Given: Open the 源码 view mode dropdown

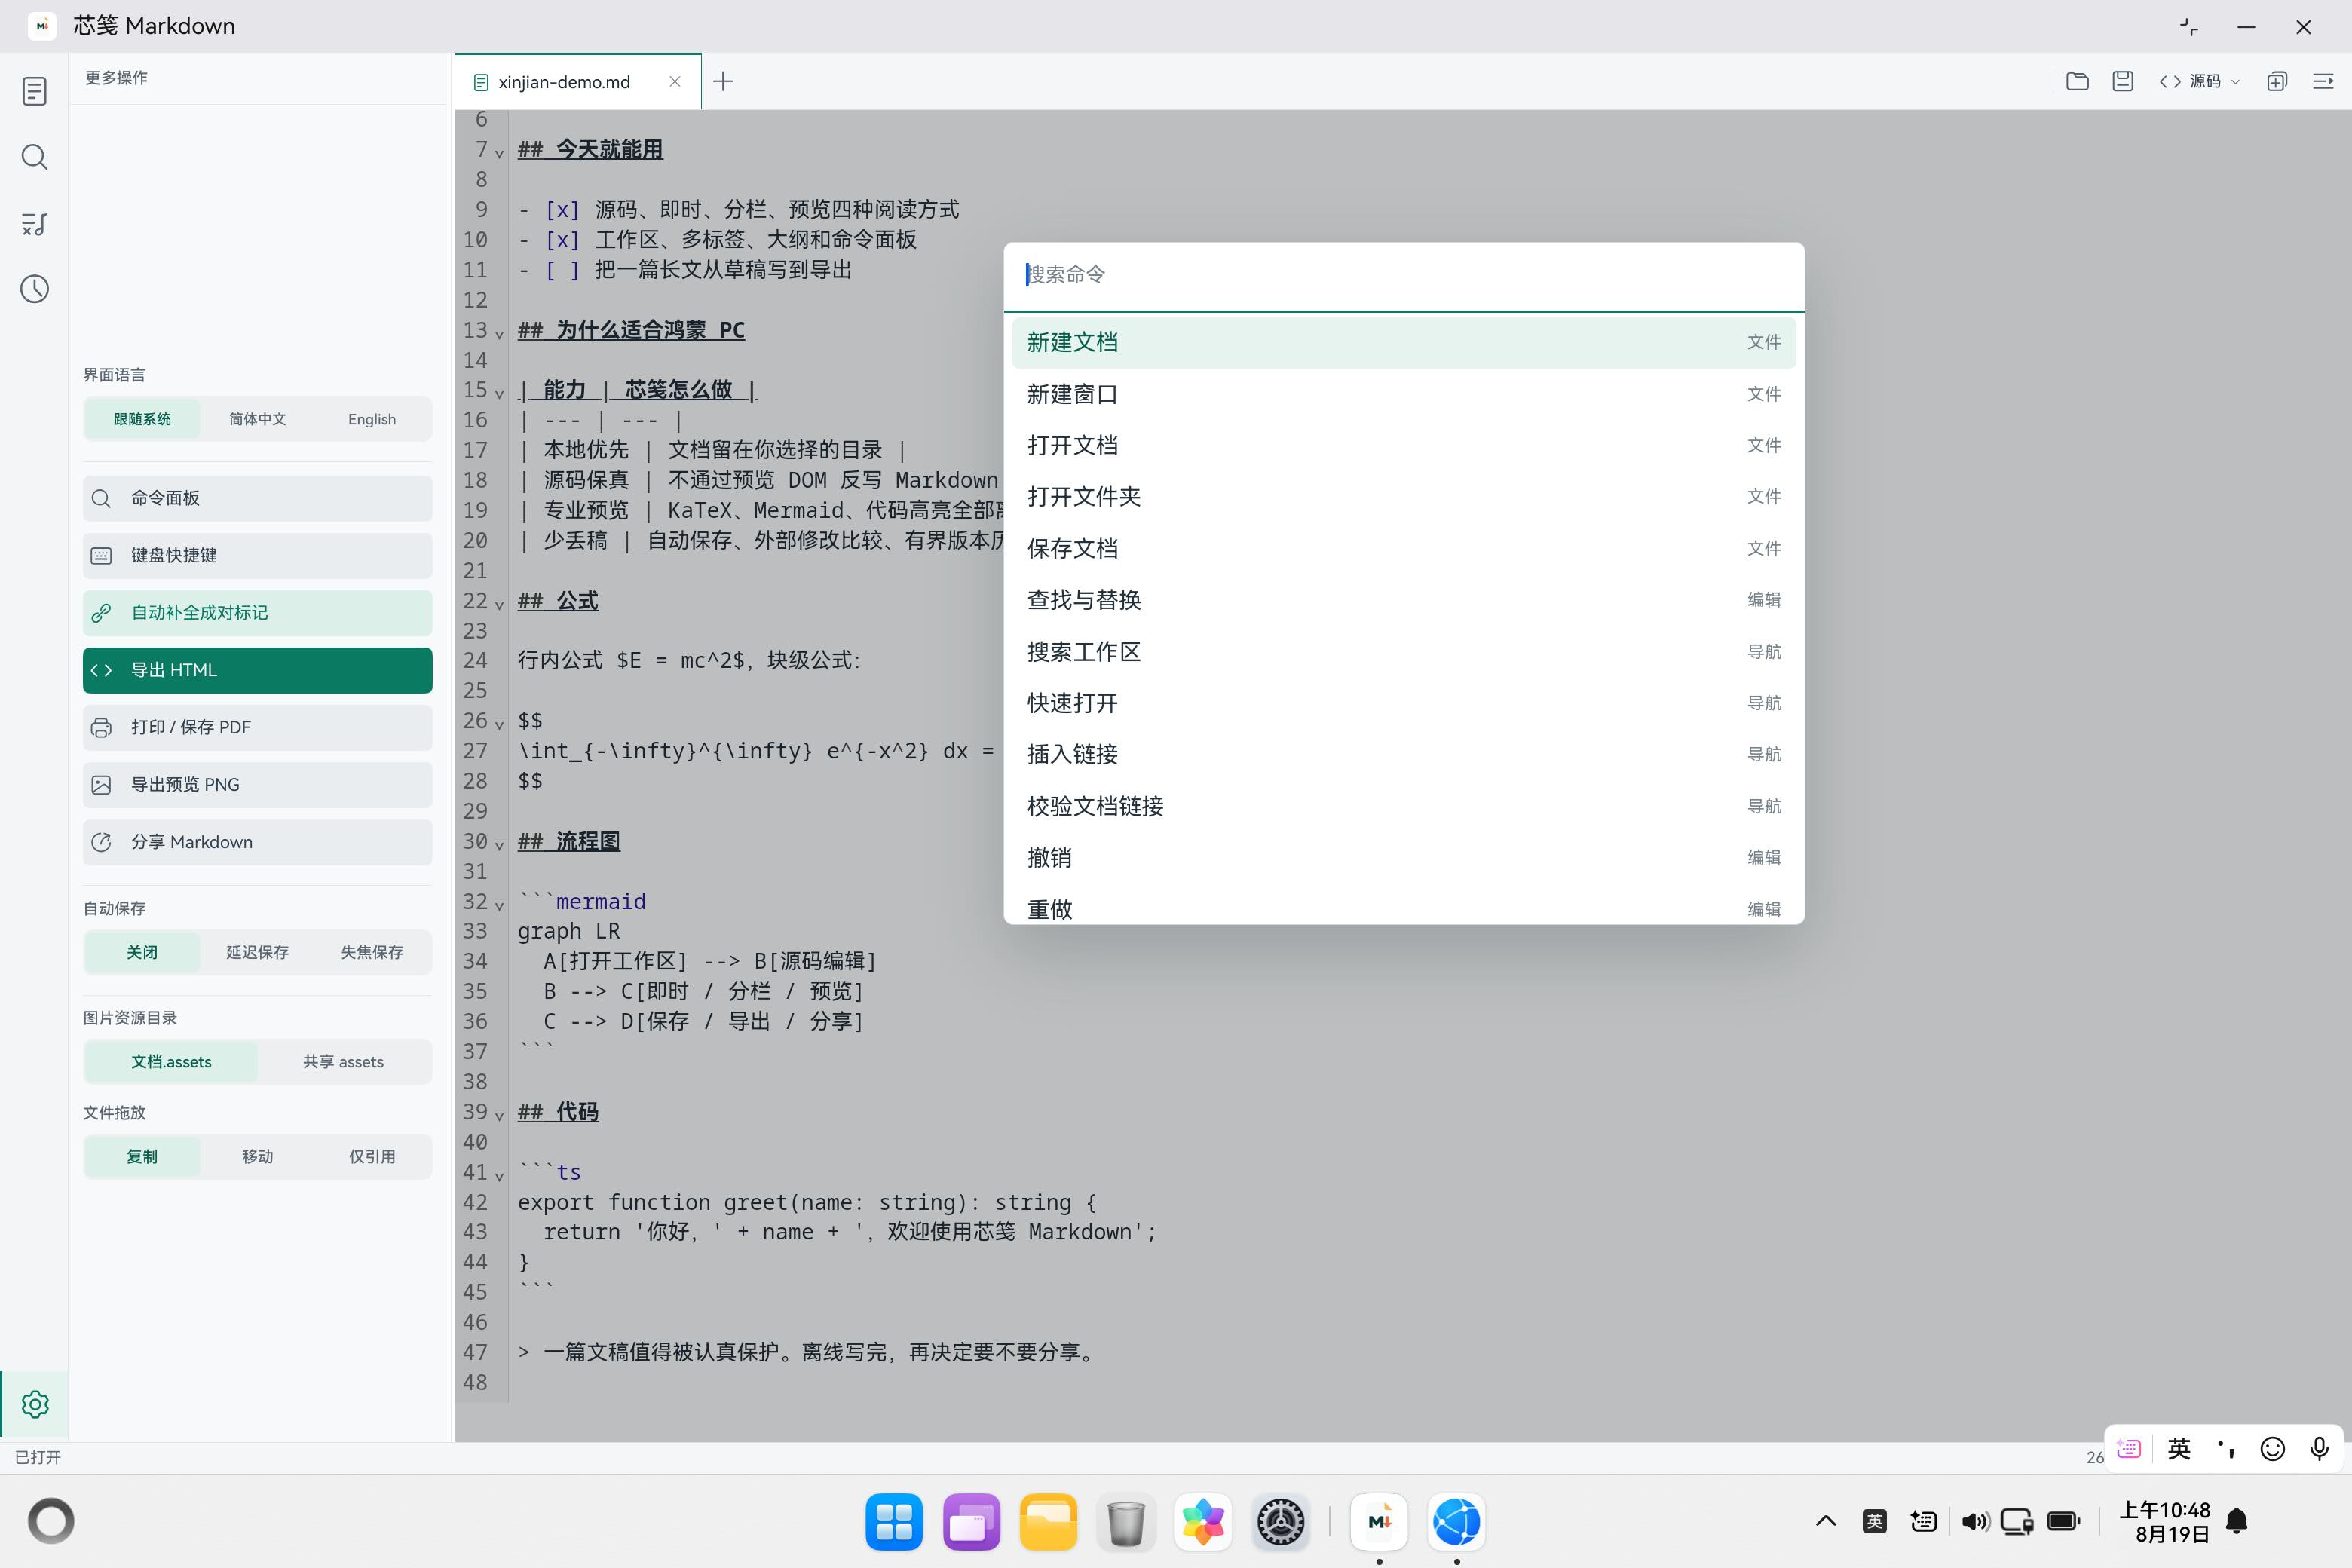Looking at the screenshot, I should pos(2200,81).
